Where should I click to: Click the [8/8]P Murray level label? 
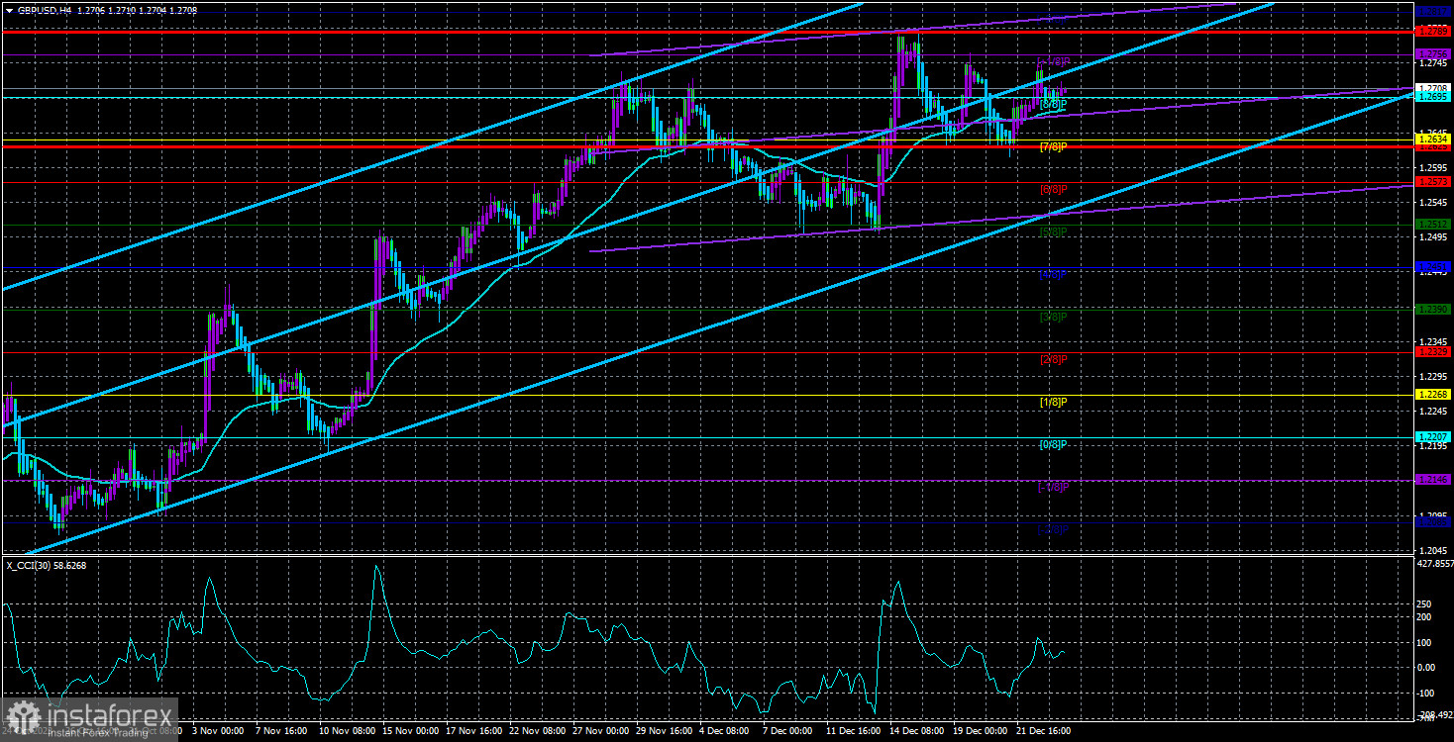[1053, 104]
